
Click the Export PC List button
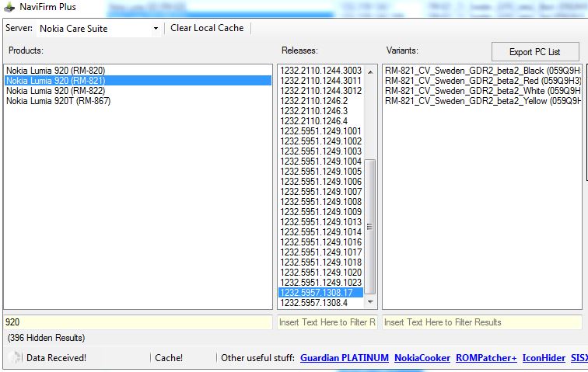click(x=535, y=52)
